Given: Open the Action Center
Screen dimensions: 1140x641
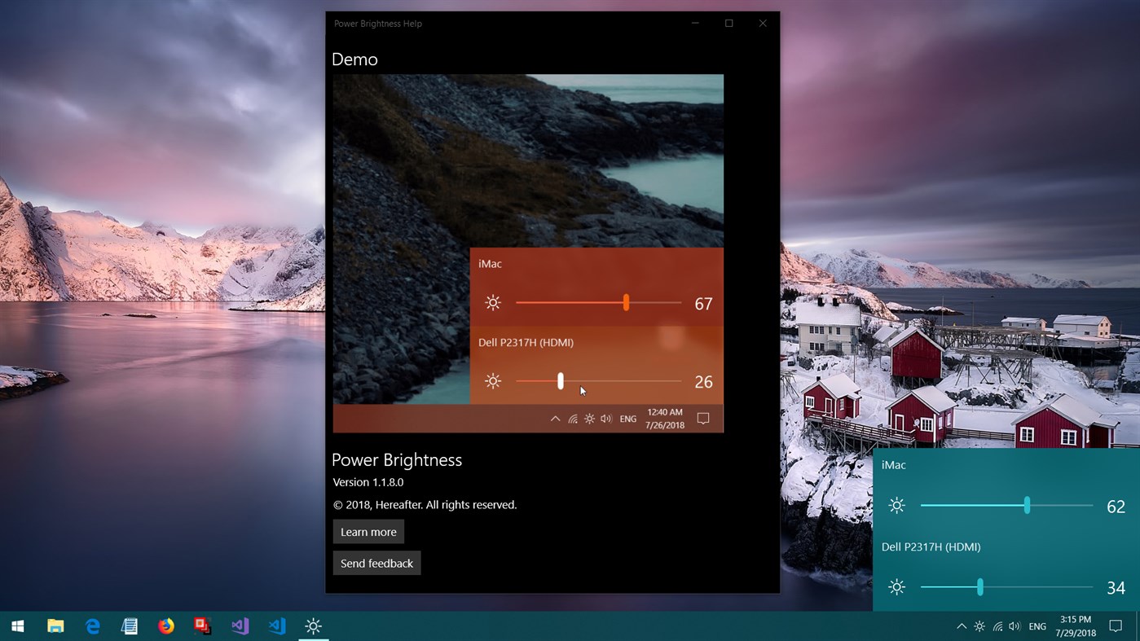Looking at the screenshot, I should (1116, 626).
